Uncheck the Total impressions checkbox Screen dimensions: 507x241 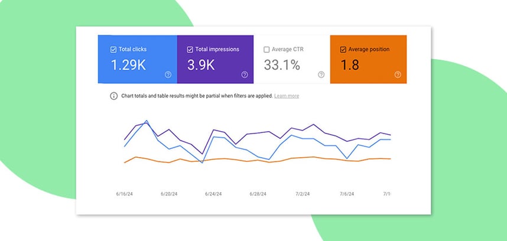190,50
